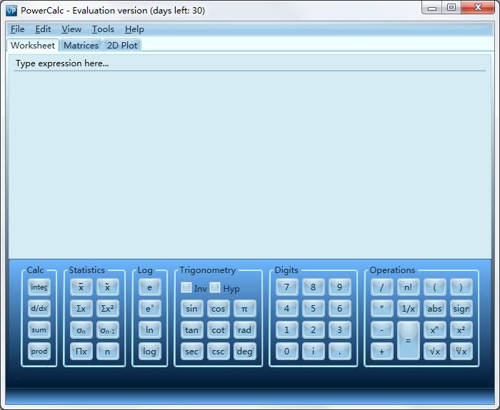Viewport: 500px width, 410px height.
Task: Open the Edit menu
Action: [x=43, y=29]
